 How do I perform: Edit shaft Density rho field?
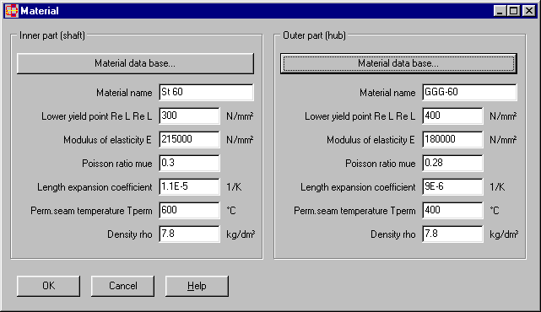tap(189, 234)
